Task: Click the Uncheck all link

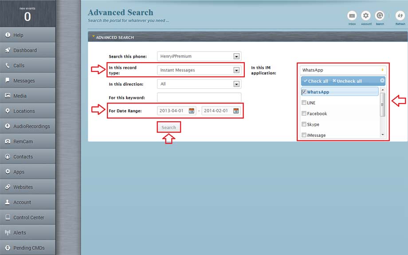Action: tap(347, 81)
